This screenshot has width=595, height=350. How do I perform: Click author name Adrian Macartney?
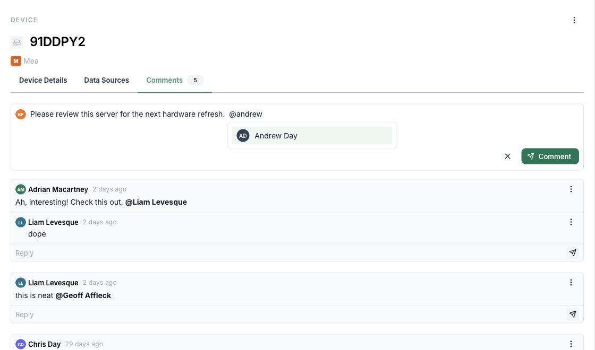click(x=58, y=189)
